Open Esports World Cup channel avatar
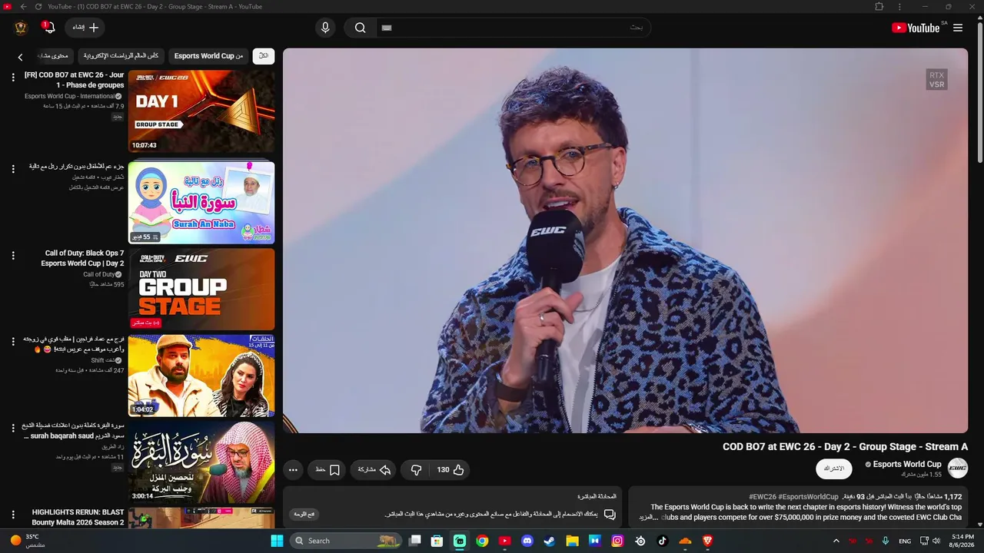The image size is (984, 553). (958, 469)
